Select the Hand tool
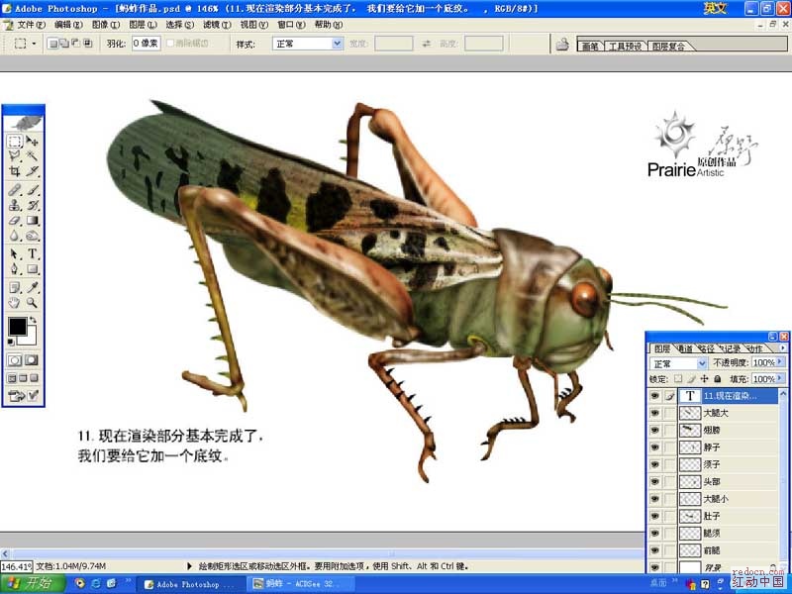 pos(15,303)
